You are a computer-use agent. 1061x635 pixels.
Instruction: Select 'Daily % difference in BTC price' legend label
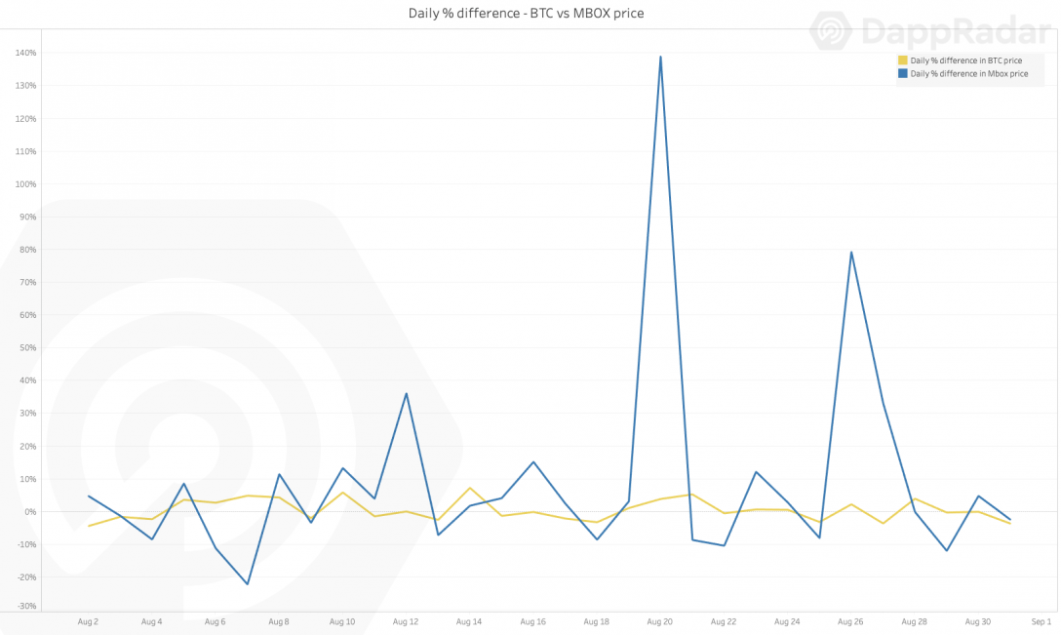pos(965,60)
